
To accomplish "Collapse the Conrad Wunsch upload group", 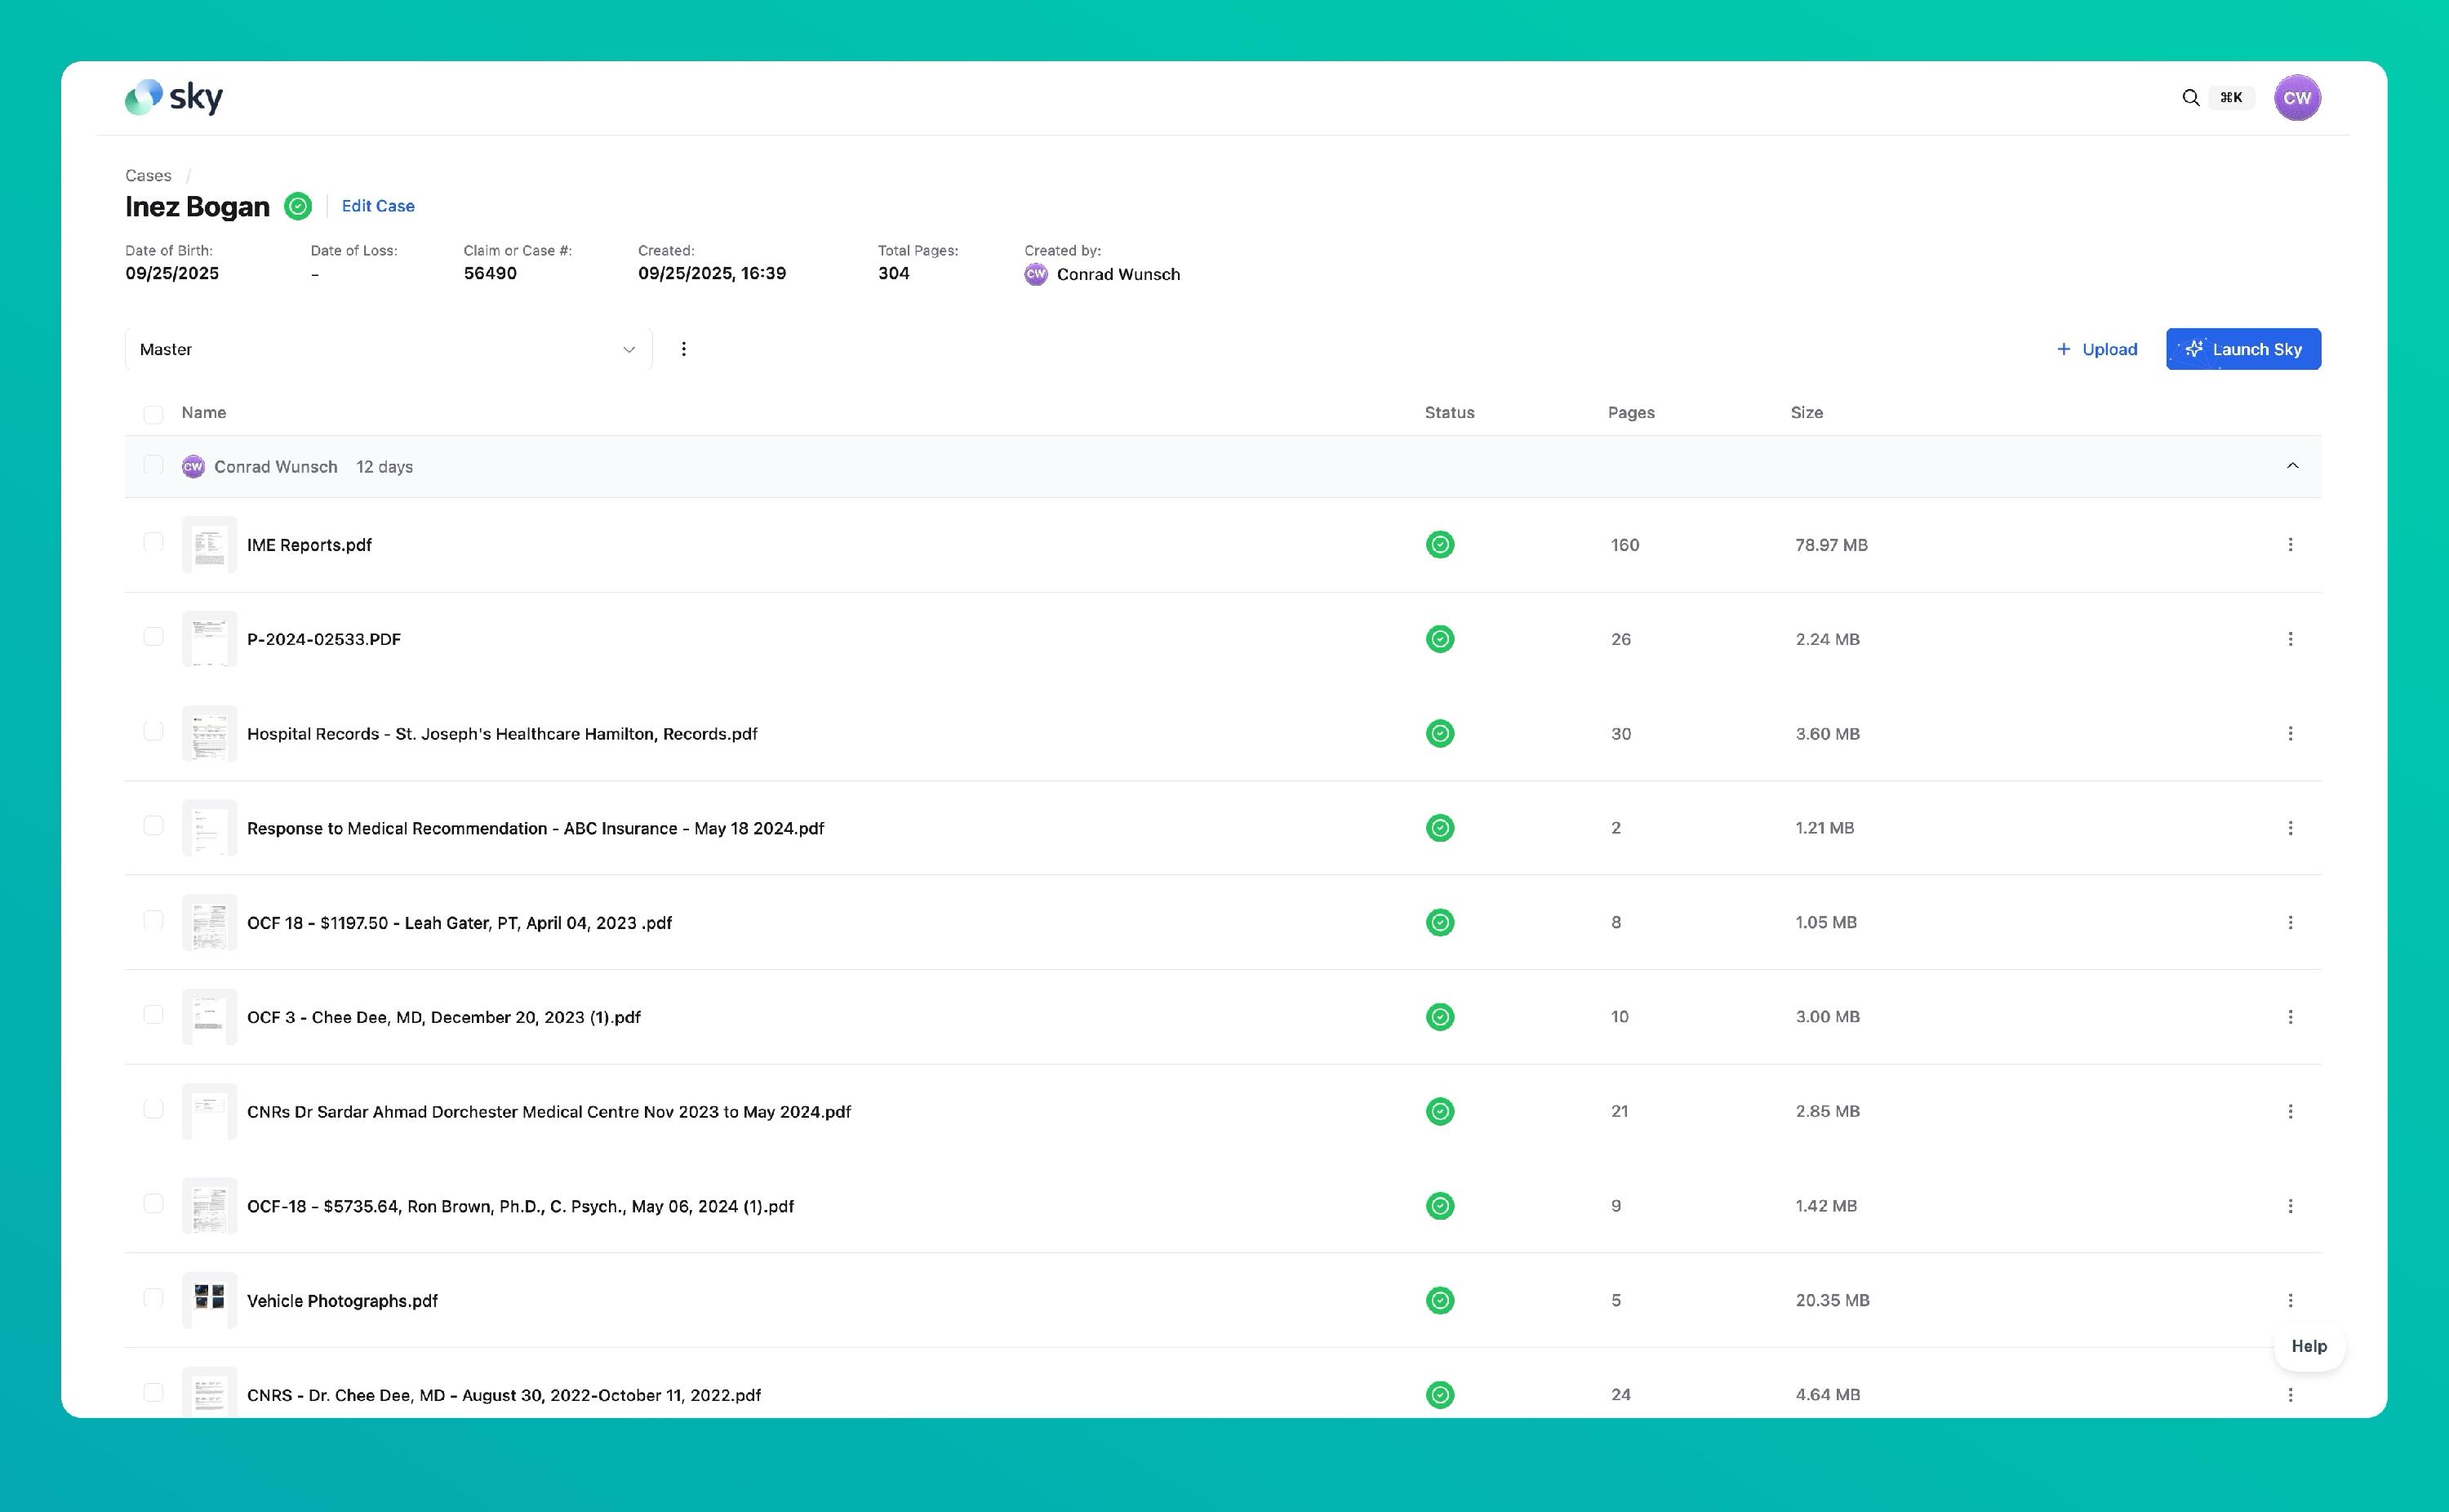I will point(2292,466).
